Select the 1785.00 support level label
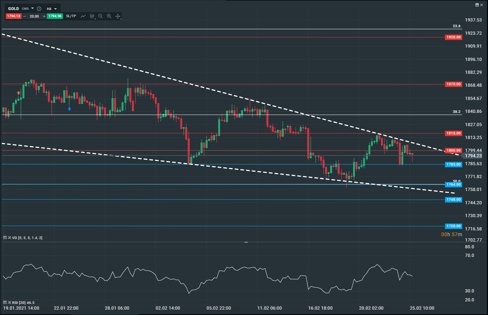 (453, 164)
